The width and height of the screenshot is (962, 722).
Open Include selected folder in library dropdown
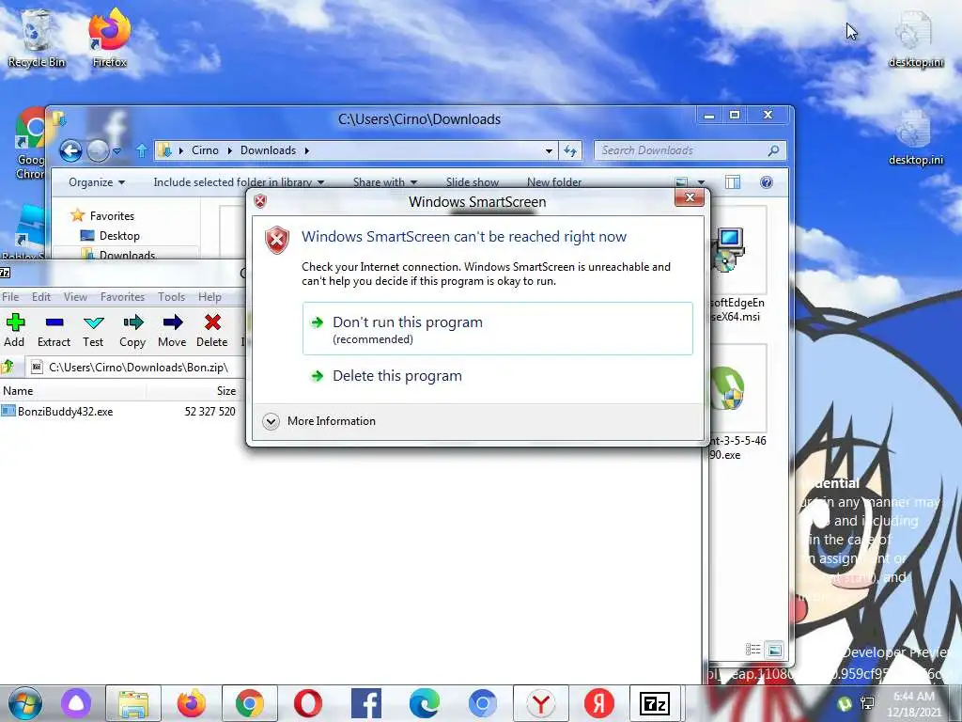pyautogui.click(x=239, y=182)
